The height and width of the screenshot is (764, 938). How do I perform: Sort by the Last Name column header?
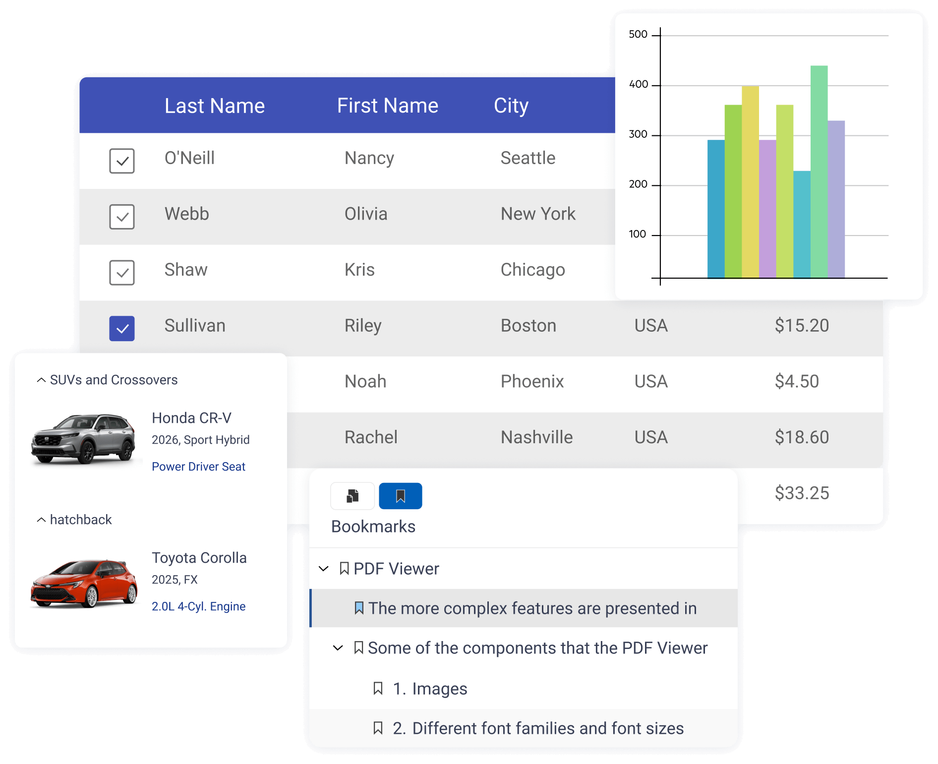[x=214, y=106]
